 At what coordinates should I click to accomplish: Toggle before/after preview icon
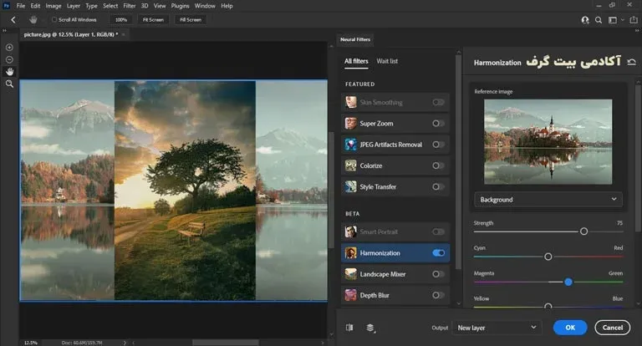point(349,327)
